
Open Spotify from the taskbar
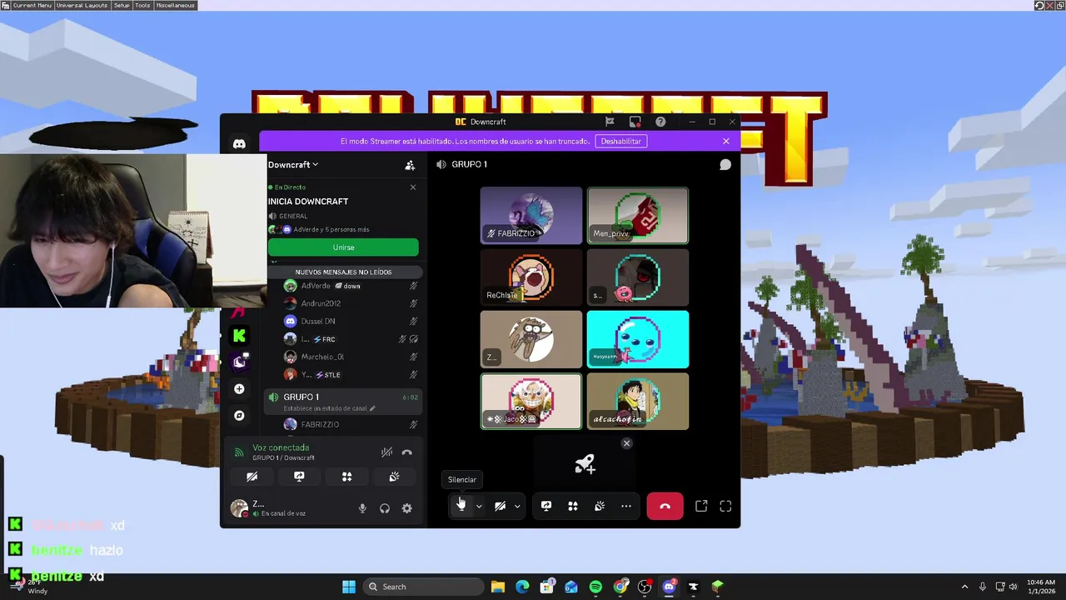595,587
